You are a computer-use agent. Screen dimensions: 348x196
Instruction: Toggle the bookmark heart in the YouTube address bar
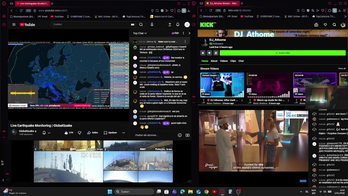coord(172,10)
